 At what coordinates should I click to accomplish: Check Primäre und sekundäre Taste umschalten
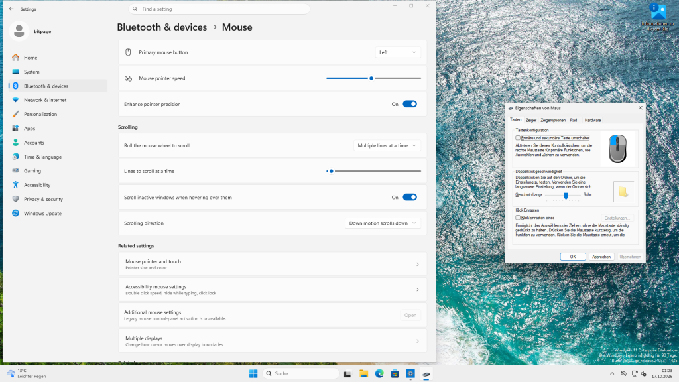518,138
